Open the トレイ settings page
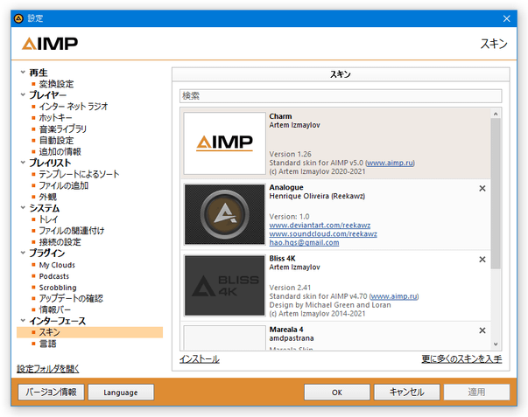 click(48, 219)
